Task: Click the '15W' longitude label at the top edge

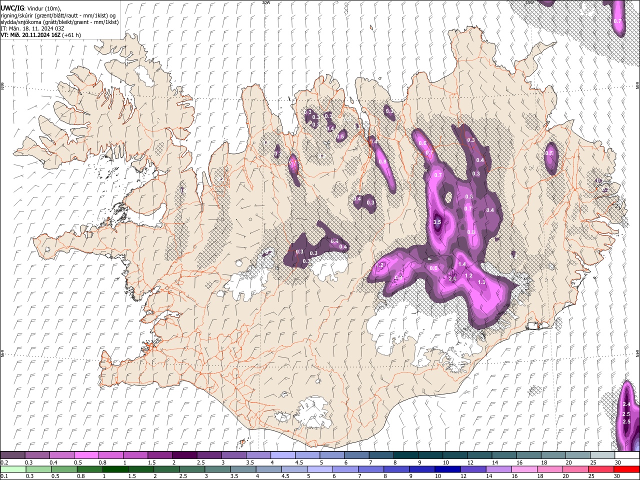Action: (529, 2)
